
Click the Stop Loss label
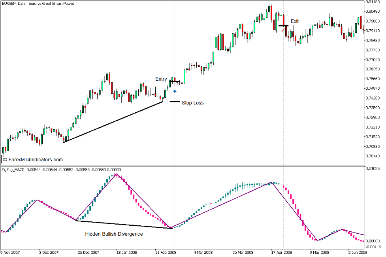tap(193, 103)
